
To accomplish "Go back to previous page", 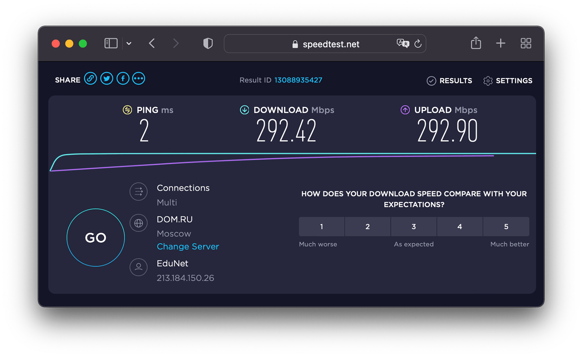I will (152, 44).
